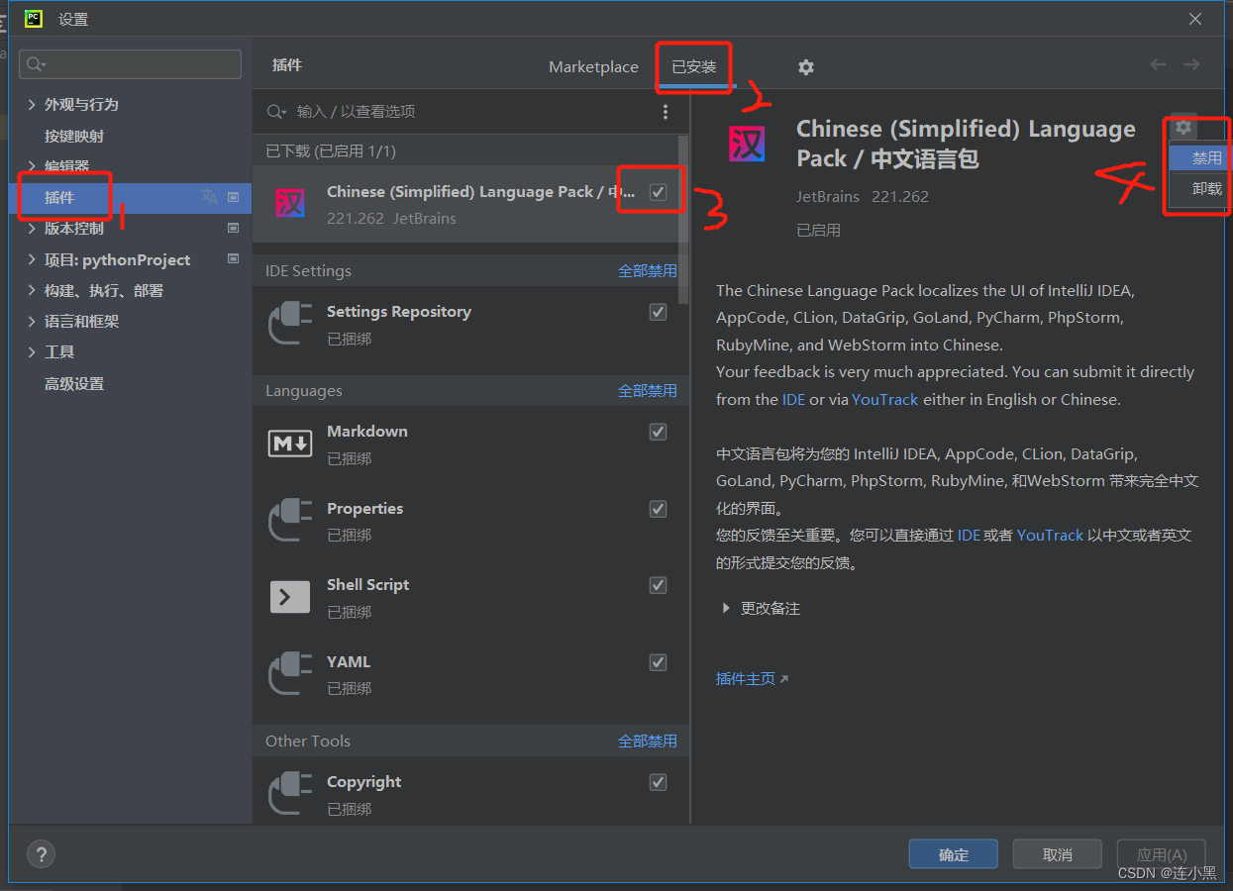Toggle the YAML plugin checkbox

click(x=658, y=662)
